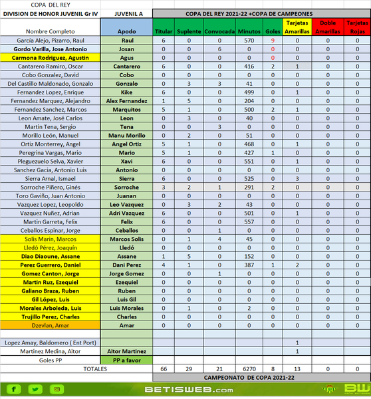Screen dimensions: 371x399
Task: Select the 557 minutes cell
Action: pos(249,222)
